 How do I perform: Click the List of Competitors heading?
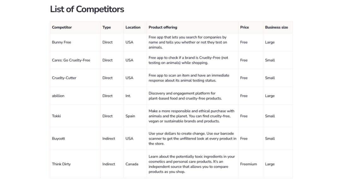[87, 9]
